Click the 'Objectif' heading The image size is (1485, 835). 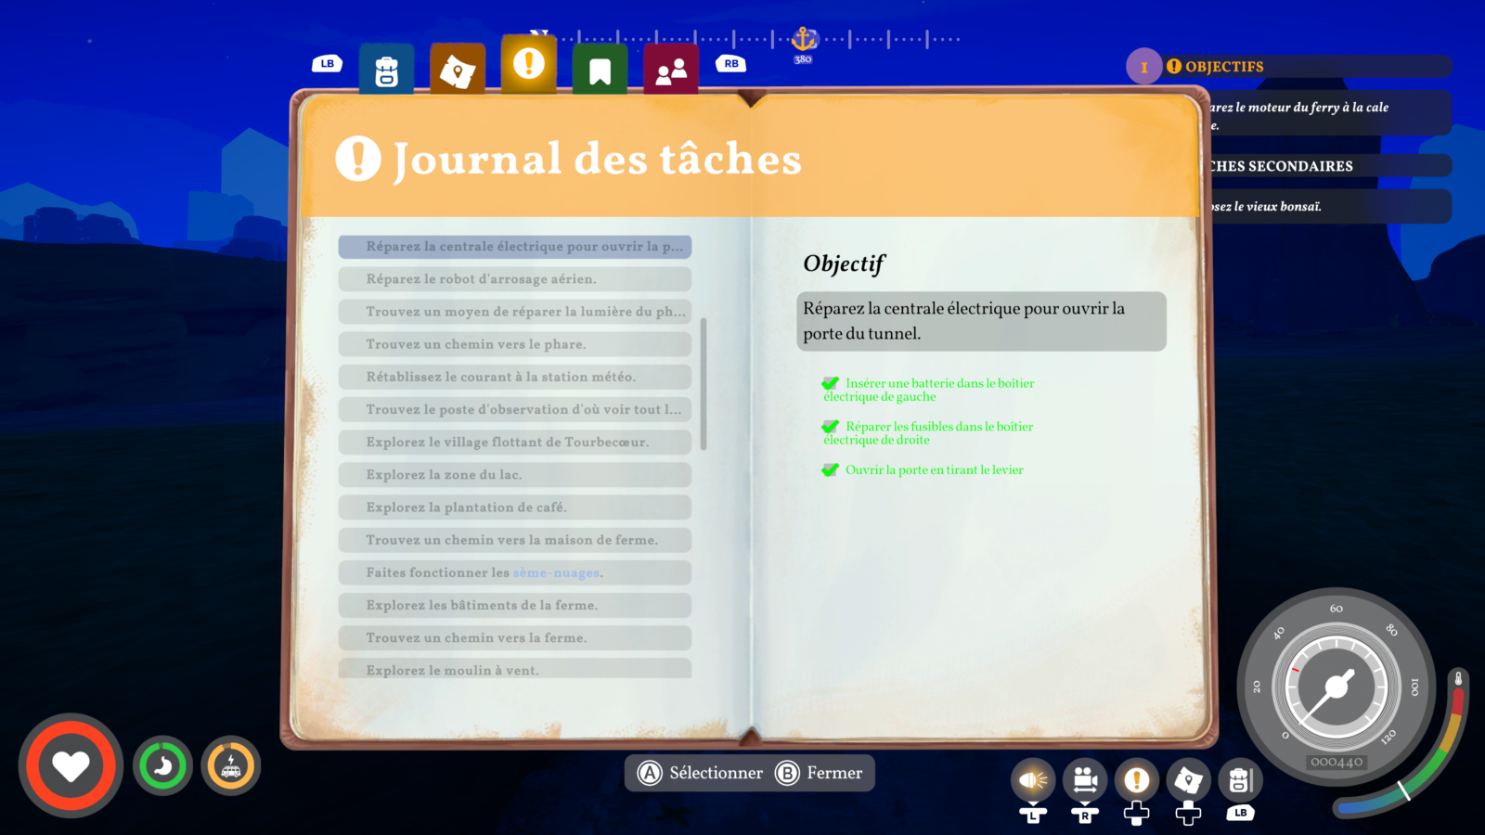[x=844, y=264]
